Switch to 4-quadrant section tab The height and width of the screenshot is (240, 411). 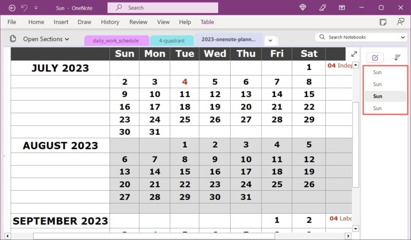tap(172, 41)
